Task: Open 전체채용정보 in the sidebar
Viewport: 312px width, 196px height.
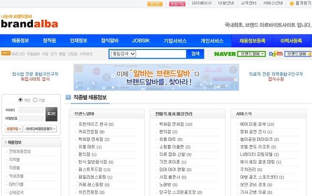Action: [x=20, y=151]
